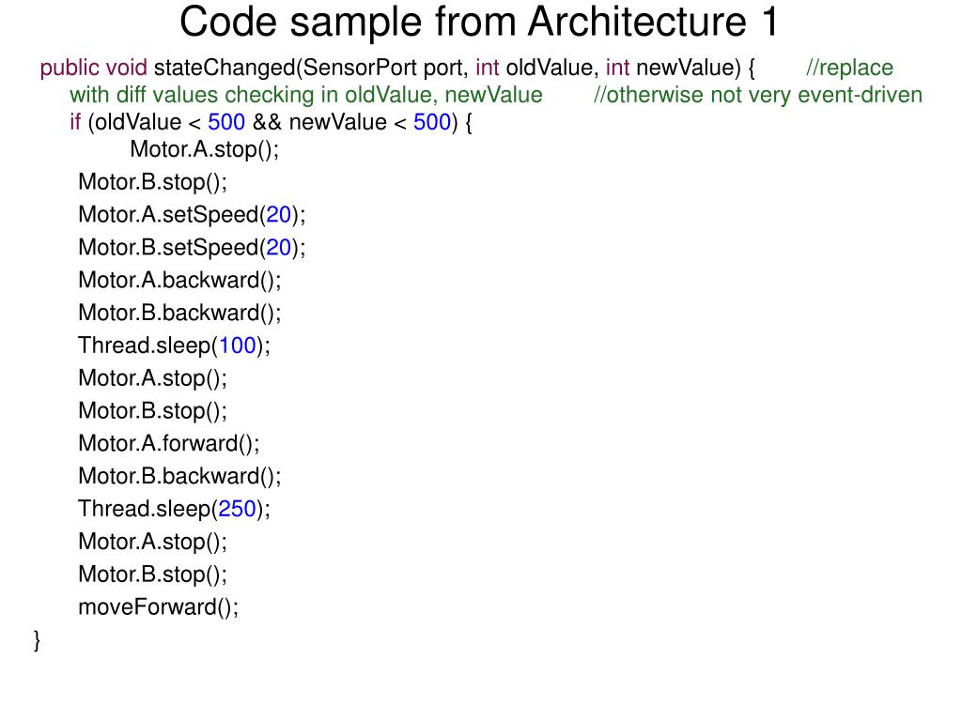
Task: Click the '//replace' green comment
Action: pyautogui.click(x=849, y=68)
